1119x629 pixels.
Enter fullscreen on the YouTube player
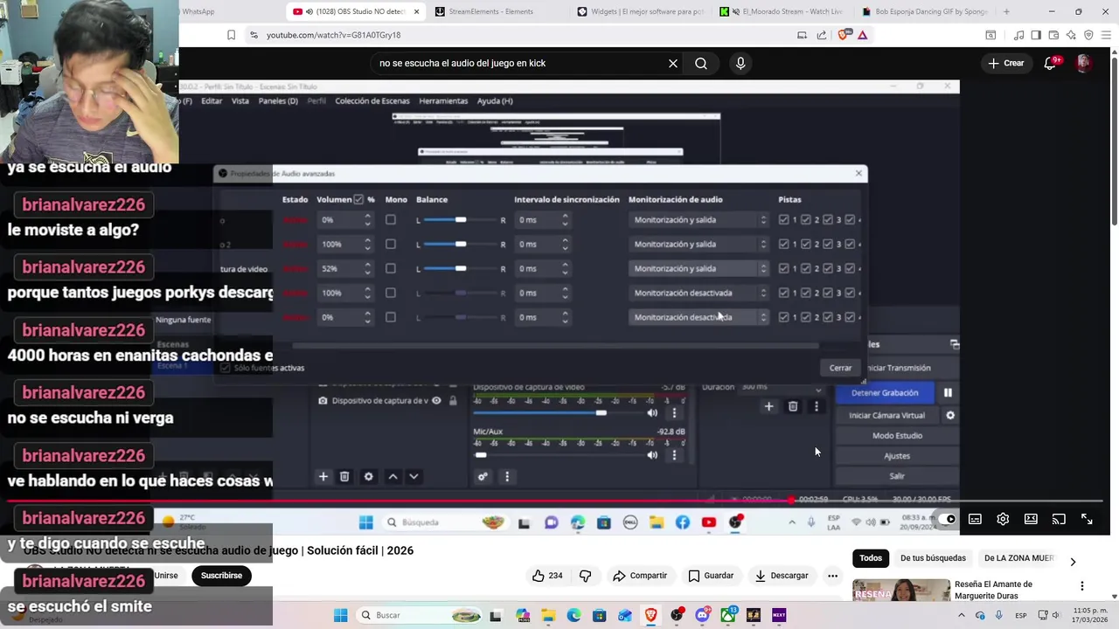[1087, 519]
